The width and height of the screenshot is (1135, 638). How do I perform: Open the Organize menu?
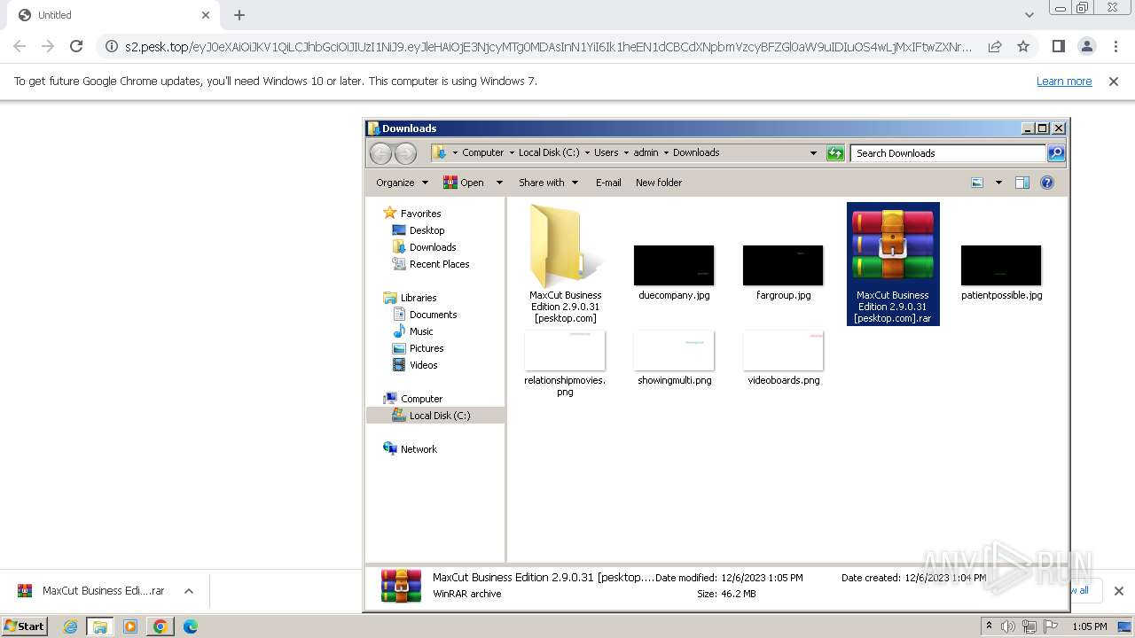click(x=402, y=183)
